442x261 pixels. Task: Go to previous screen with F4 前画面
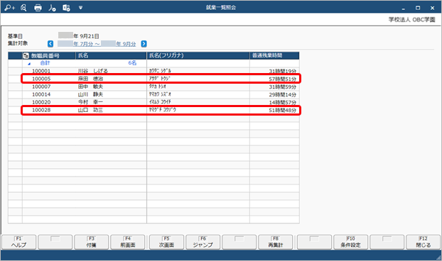click(x=128, y=242)
